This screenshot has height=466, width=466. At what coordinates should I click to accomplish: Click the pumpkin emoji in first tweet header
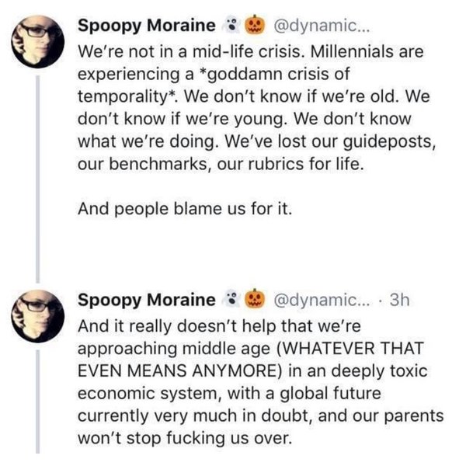254,24
